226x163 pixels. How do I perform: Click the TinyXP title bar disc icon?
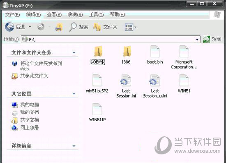click(6, 5)
